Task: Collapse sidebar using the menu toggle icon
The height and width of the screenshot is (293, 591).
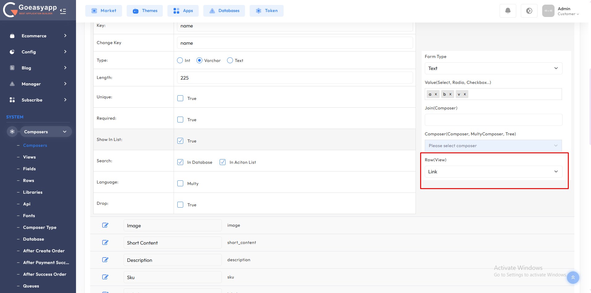Action: click(x=63, y=11)
